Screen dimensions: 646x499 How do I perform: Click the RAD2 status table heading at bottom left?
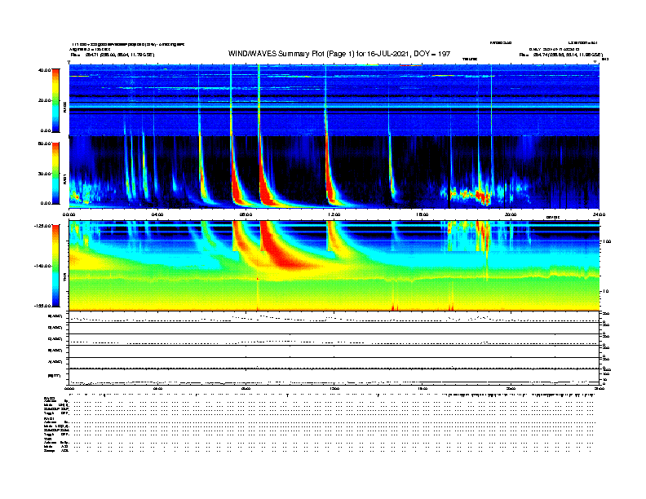coord(49,398)
